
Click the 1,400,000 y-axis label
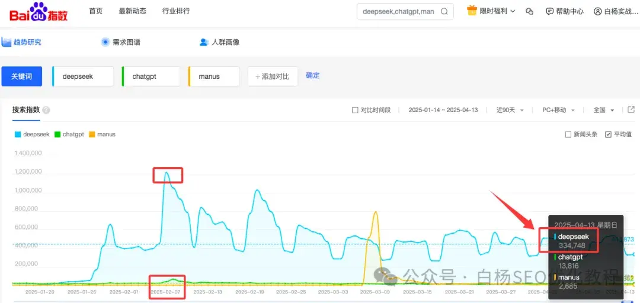[x=28, y=153]
